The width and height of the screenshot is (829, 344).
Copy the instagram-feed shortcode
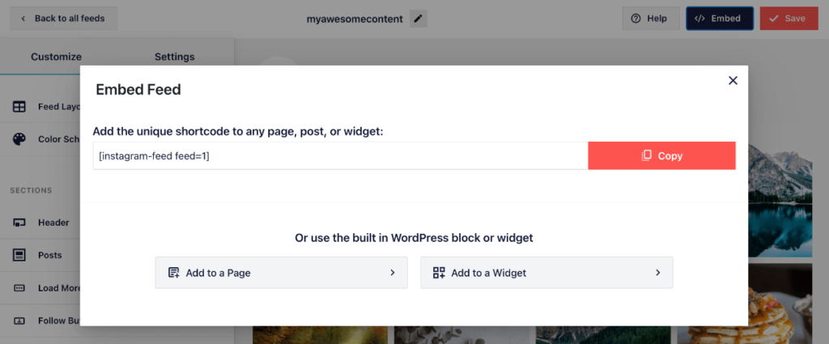coord(661,156)
